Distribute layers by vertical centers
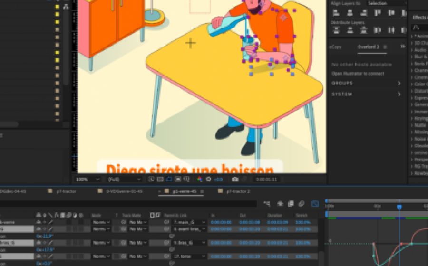This screenshot has width=428, height=266. pos(350,30)
